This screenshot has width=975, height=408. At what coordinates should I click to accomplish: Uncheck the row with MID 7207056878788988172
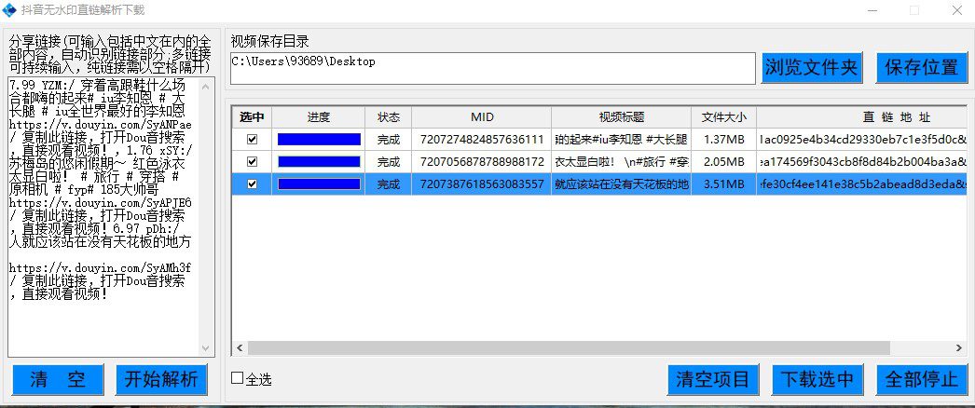pyautogui.click(x=252, y=162)
